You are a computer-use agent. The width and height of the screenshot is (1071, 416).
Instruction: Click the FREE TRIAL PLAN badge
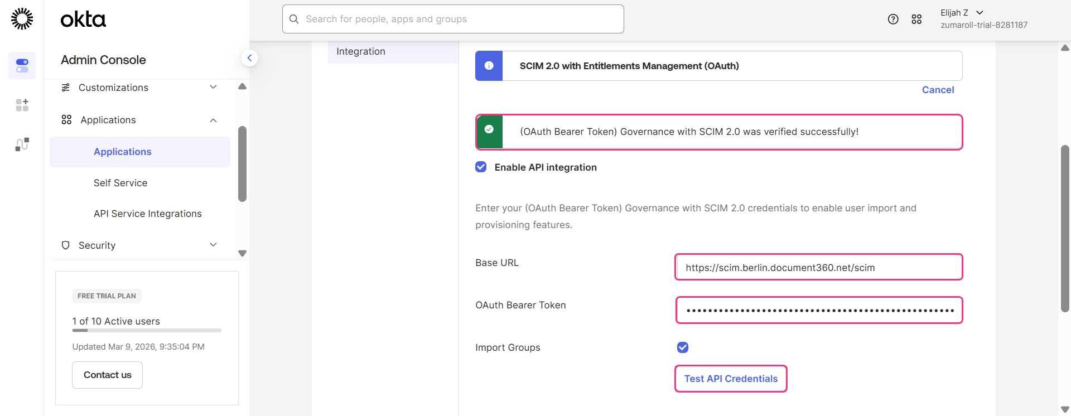[x=107, y=296]
